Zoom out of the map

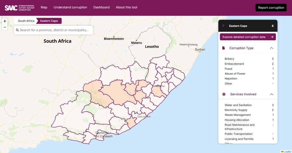point(5,27)
